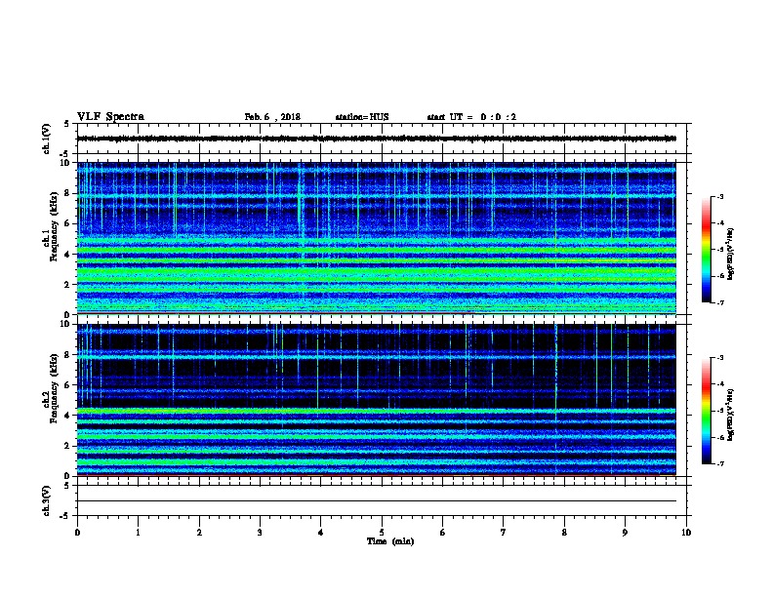The image size is (773, 597).
Task: Click the '10' kHz tick of ch.1 spectrogram
Action: (x=65, y=163)
